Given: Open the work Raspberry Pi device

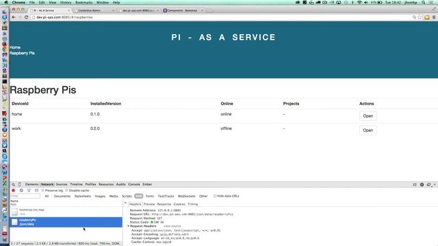Looking at the screenshot, I should pyautogui.click(x=368, y=131).
